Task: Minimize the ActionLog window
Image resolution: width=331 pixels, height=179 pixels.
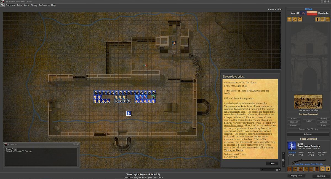Action: pos(74,144)
